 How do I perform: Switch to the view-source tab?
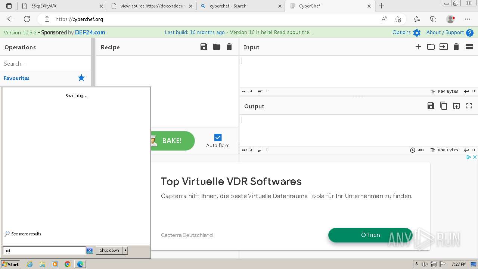pos(152,6)
